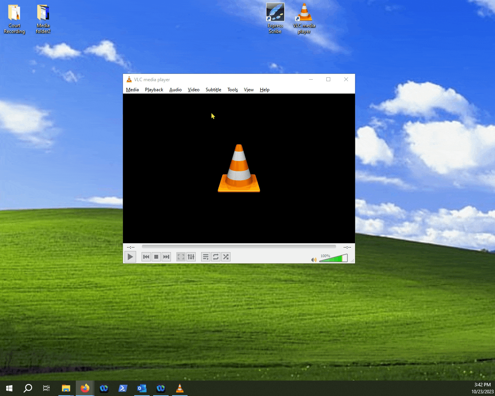Viewport: 495px width, 396px height.
Task: Adjust the green volume slider
Action: coord(333,258)
